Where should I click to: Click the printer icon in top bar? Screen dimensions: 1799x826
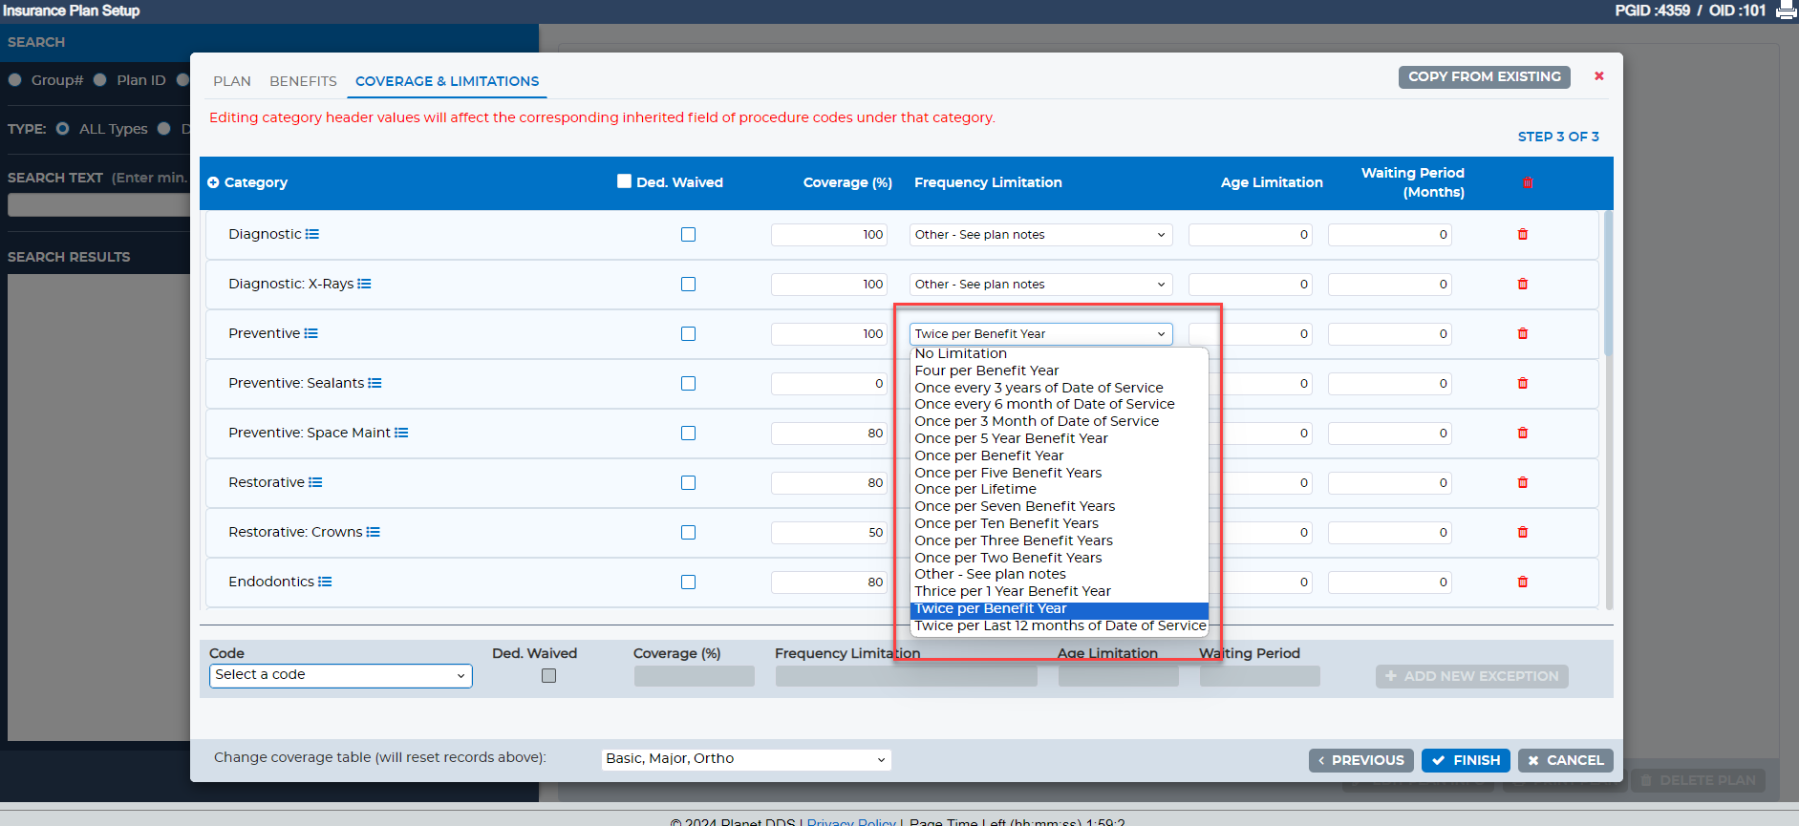tap(1786, 11)
